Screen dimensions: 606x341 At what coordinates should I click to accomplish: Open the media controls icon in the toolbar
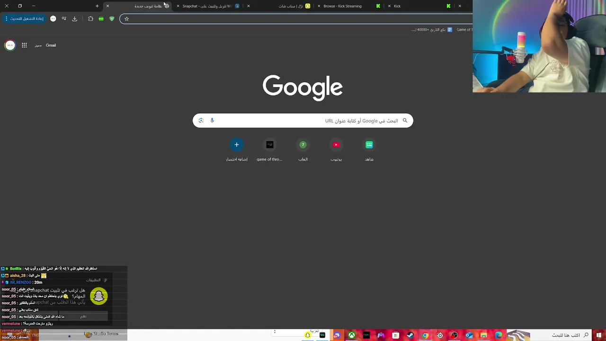[64, 19]
